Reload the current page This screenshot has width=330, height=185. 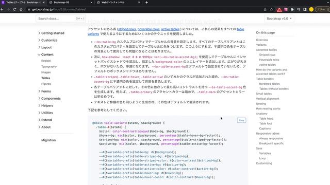click(14, 9)
